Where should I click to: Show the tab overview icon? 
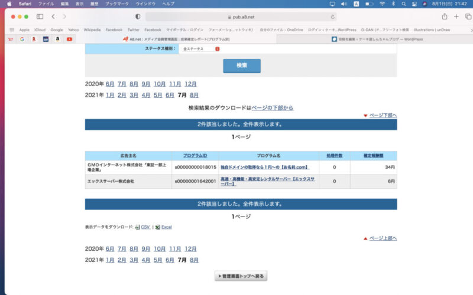468,17
